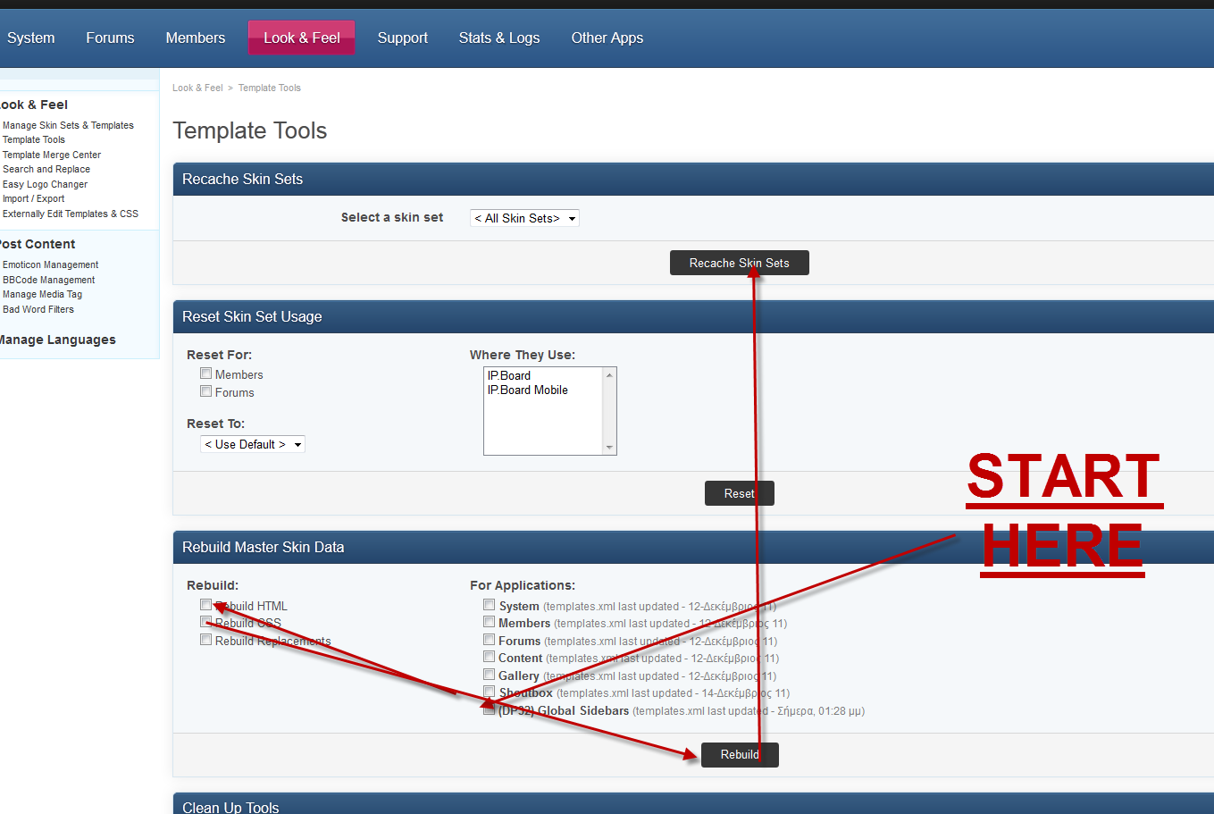Screen dimensions: 1214x814
Task: Open the Look & Feel tab
Action: pyautogui.click(x=301, y=38)
